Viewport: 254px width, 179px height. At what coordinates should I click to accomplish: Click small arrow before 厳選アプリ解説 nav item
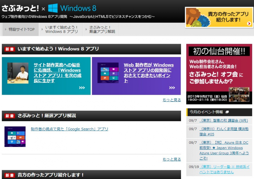tap(86, 29)
